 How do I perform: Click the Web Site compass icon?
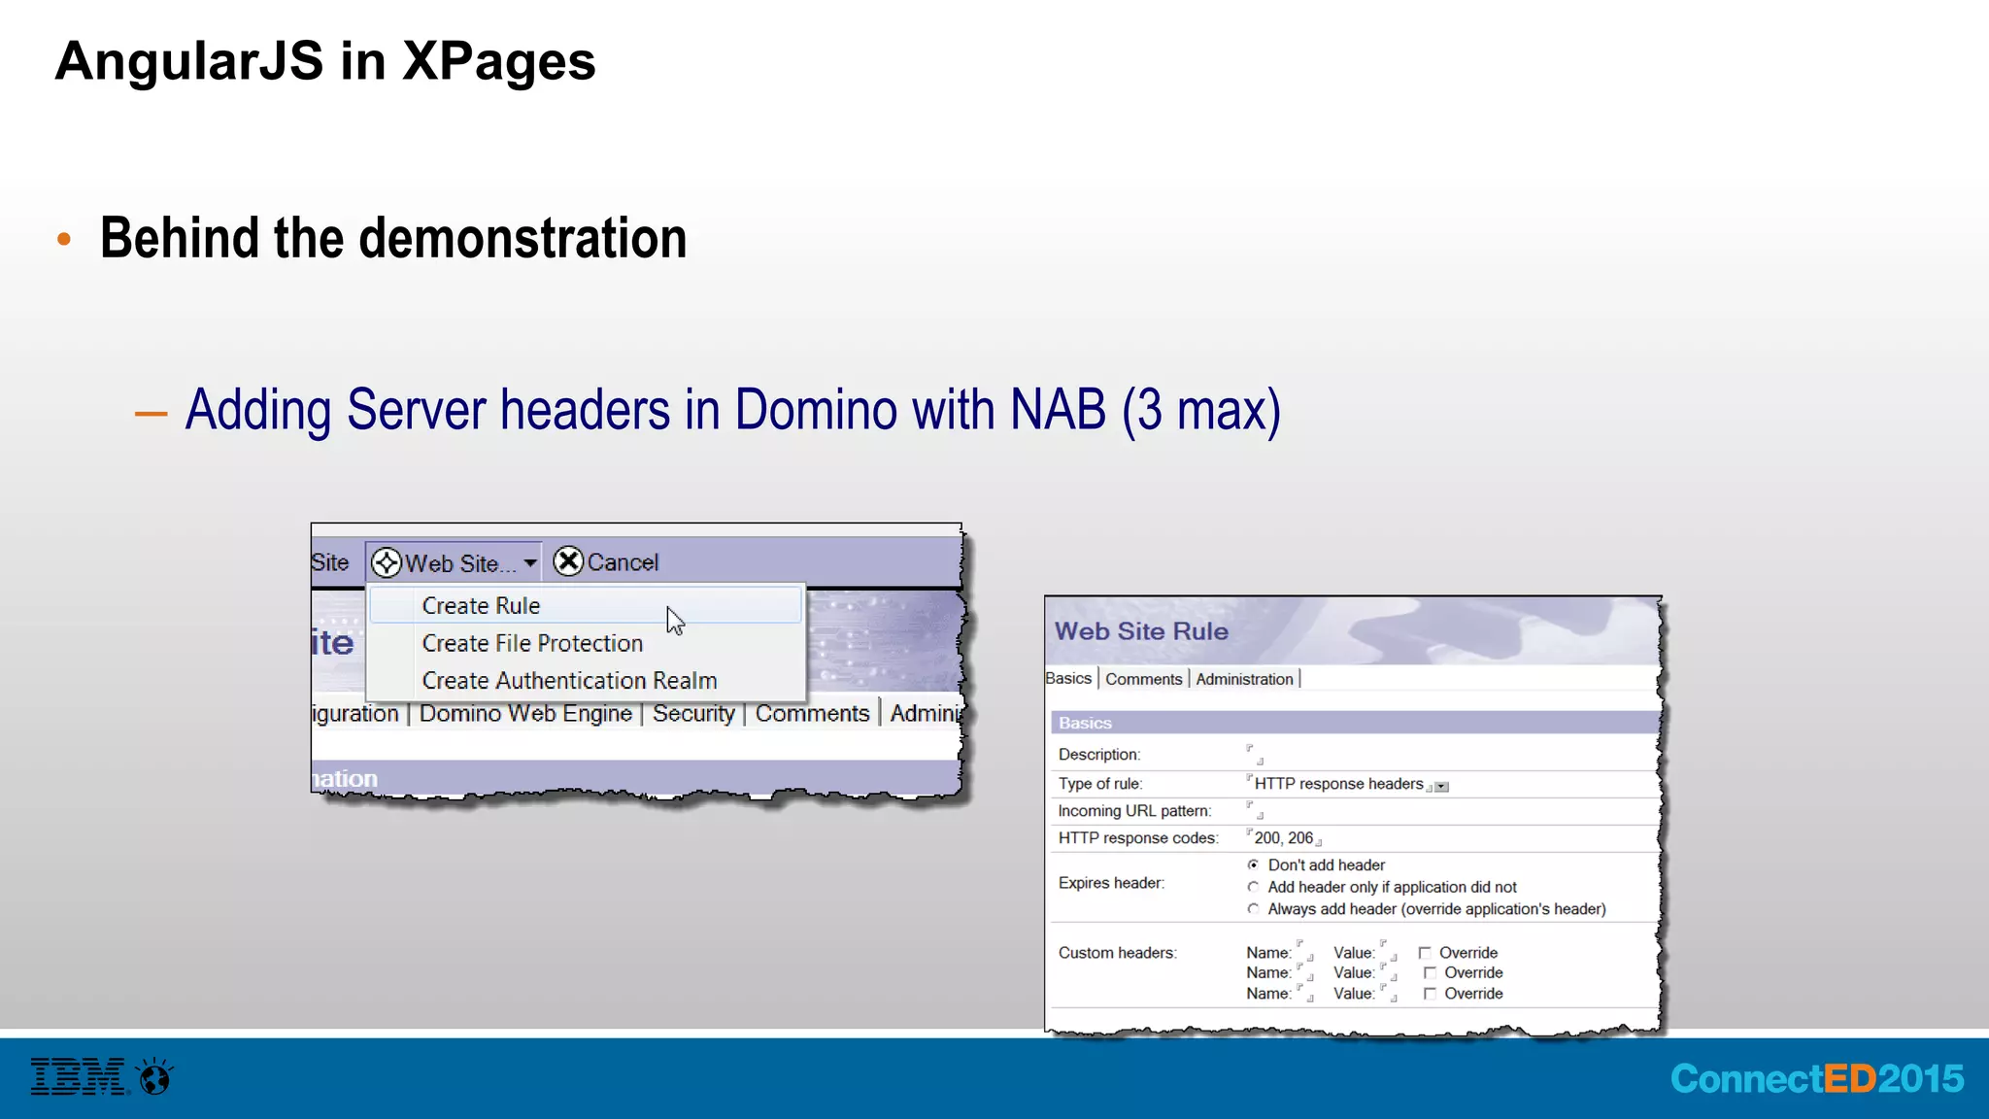click(x=387, y=562)
